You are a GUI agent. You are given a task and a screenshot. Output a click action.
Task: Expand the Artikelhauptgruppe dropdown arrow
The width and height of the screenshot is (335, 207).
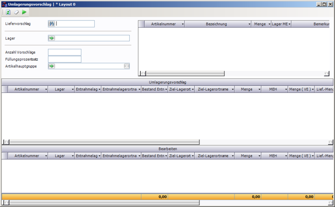click(x=127, y=66)
